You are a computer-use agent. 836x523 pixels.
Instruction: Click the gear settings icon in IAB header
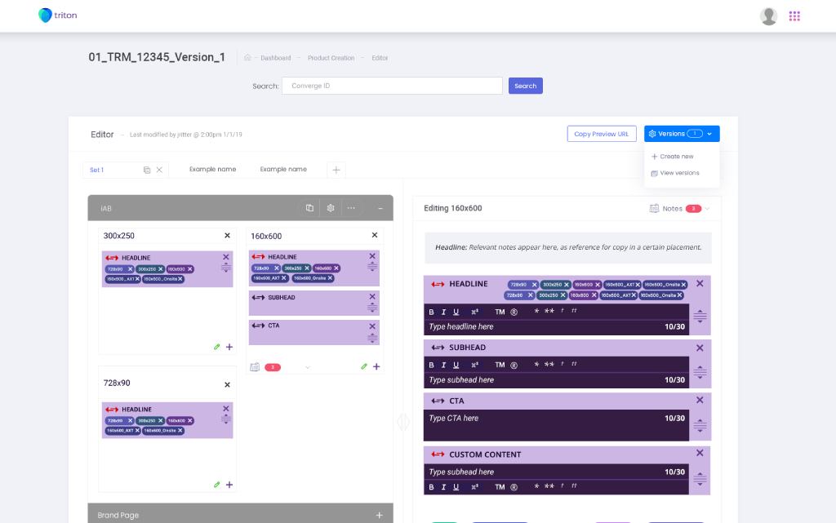click(x=331, y=208)
